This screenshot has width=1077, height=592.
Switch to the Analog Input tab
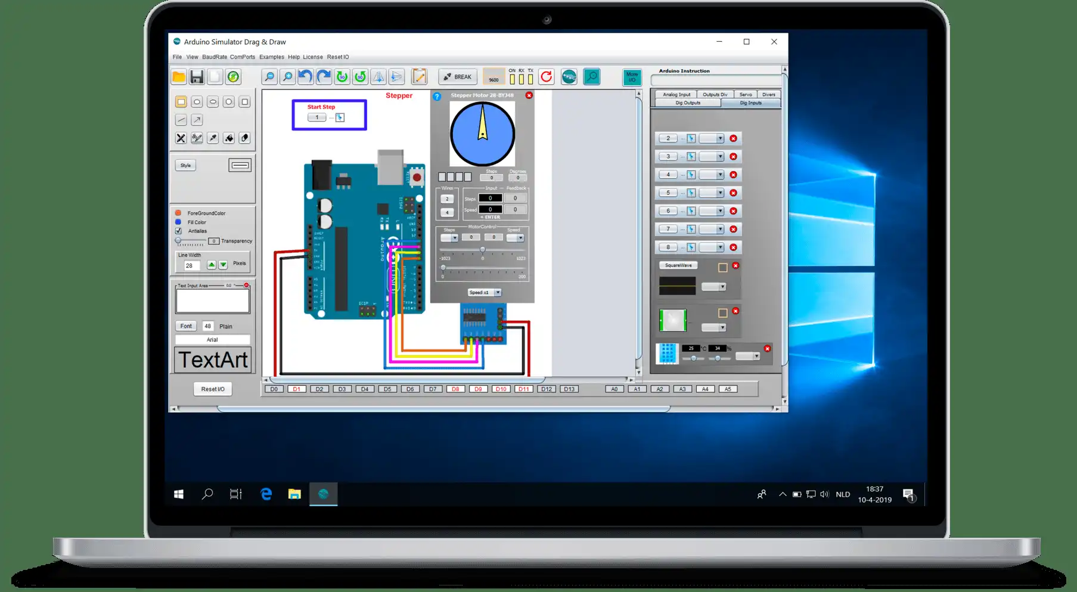pyautogui.click(x=676, y=94)
